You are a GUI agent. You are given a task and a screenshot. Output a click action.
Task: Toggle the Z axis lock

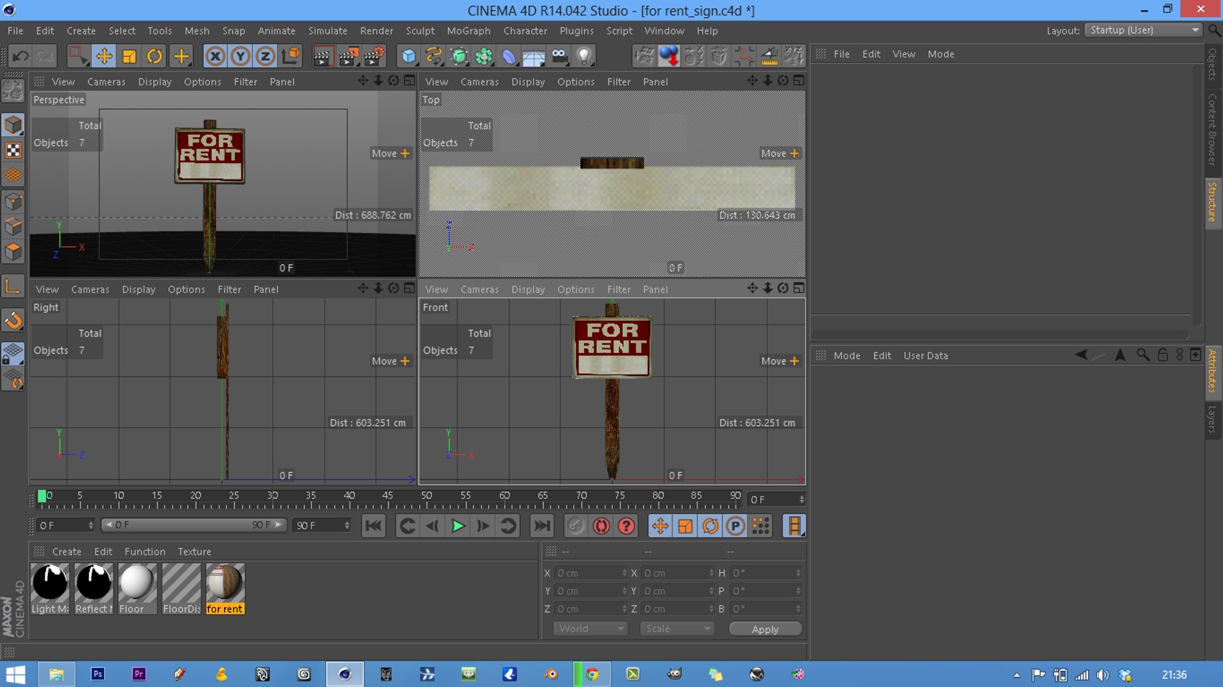pyautogui.click(x=265, y=56)
